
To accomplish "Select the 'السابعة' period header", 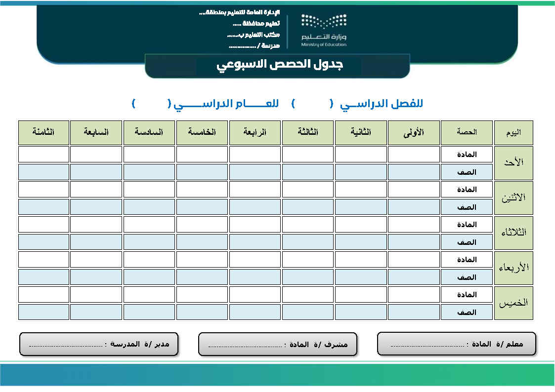I will pyautogui.click(x=96, y=132).
